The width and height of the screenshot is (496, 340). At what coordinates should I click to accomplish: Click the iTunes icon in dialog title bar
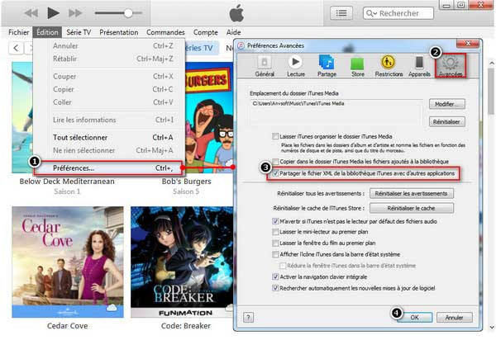pyautogui.click(x=241, y=45)
